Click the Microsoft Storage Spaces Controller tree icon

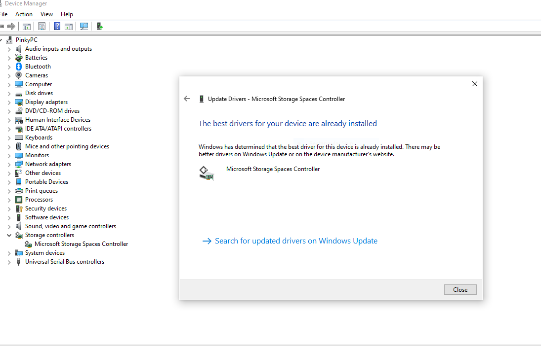tap(28, 244)
